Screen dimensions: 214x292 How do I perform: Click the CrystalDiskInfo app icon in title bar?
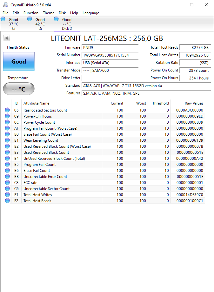5,5
